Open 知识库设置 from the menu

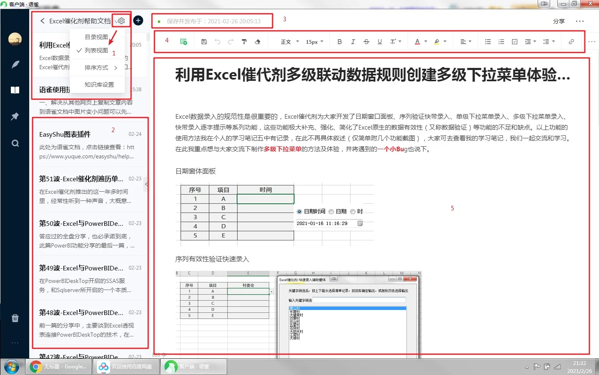(99, 85)
